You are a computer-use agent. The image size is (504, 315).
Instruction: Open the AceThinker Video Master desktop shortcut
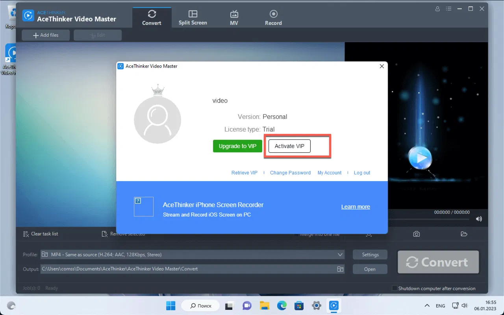pyautogui.click(x=10, y=59)
